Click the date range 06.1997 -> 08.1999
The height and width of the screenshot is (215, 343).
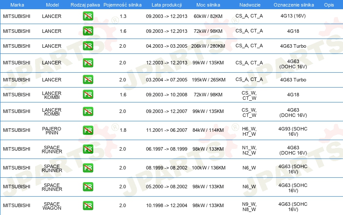click(167, 149)
